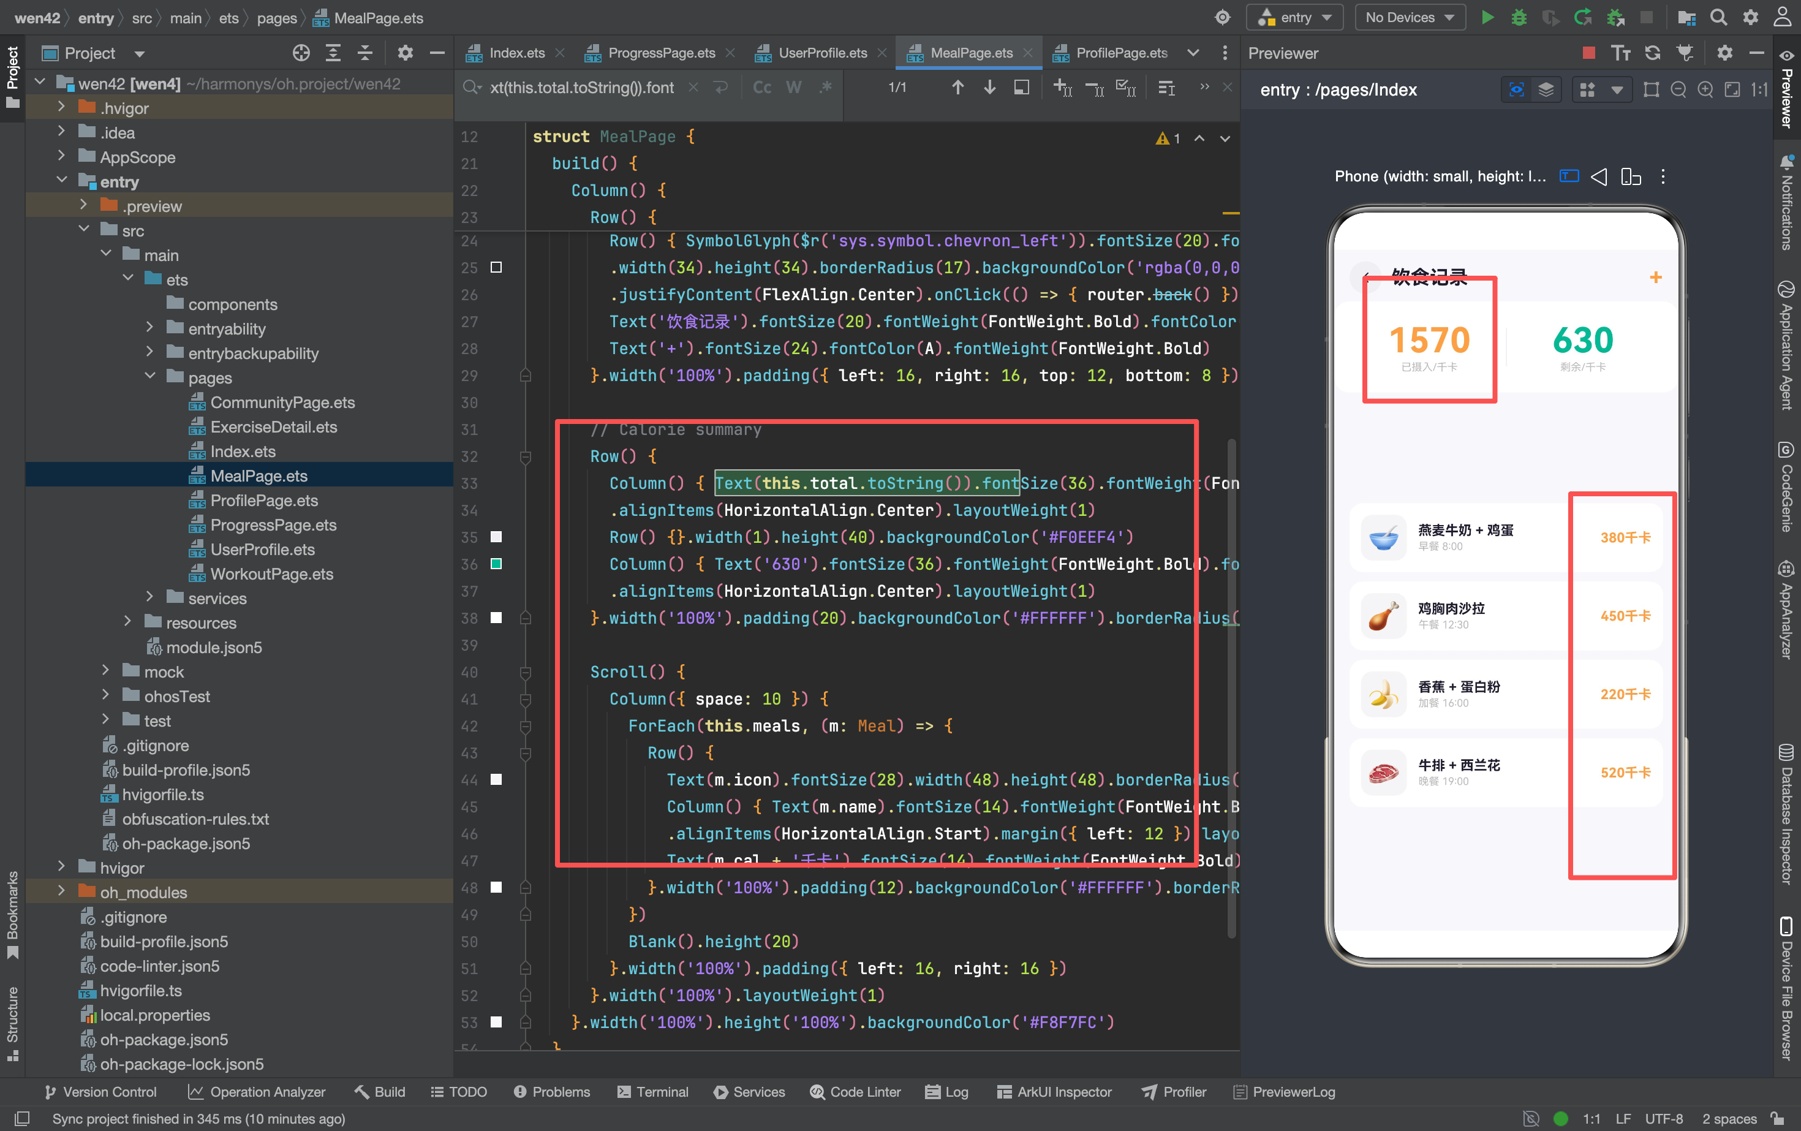Toggle regex option in find bar
Image resolution: width=1801 pixels, height=1131 pixels.
(826, 88)
